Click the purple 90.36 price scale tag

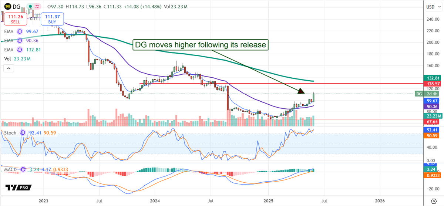[x=431, y=106]
